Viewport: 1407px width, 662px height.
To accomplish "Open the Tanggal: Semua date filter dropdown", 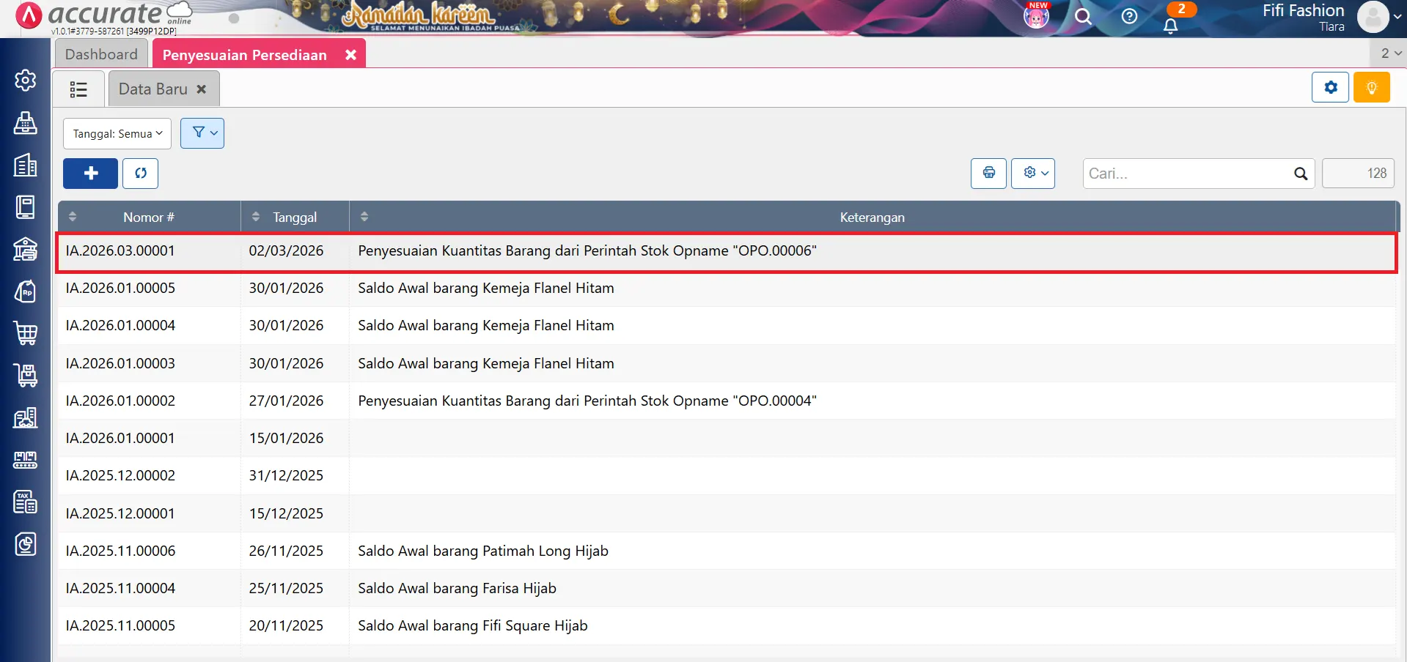I will (116, 133).
